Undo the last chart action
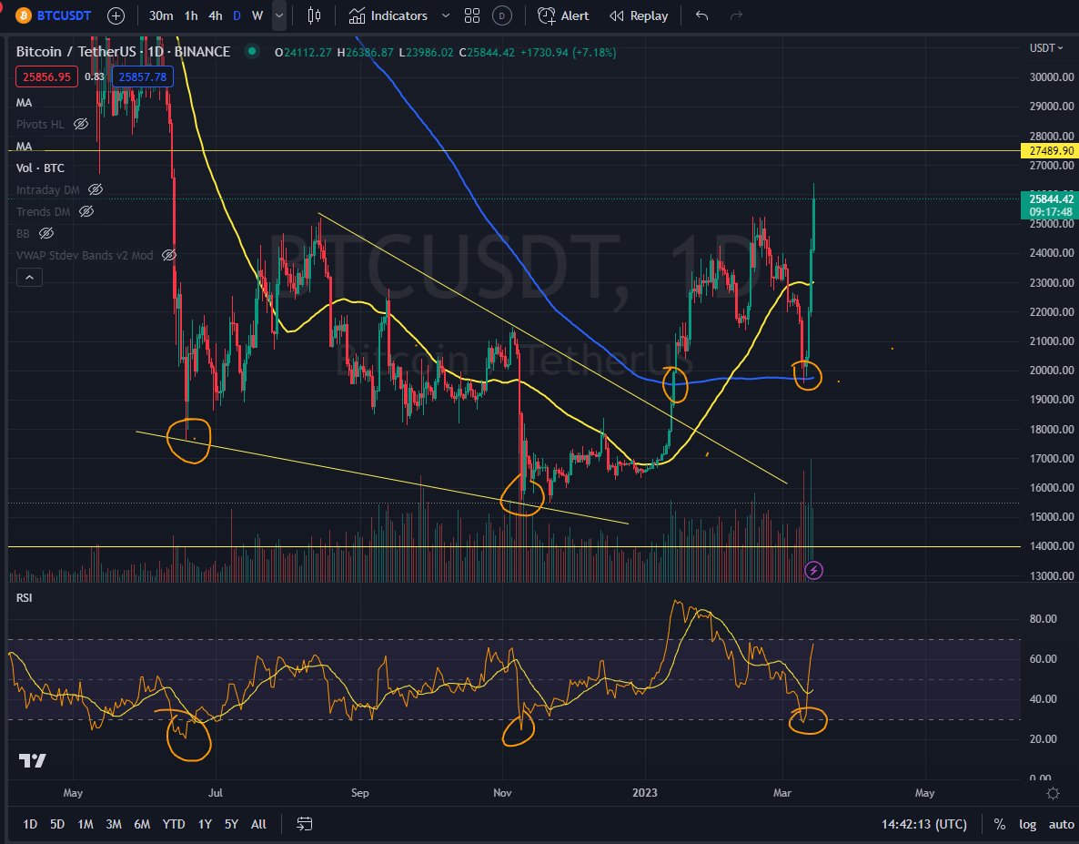Viewport: 1079px width, 844px height. pyautogui.click(x=702, y=15)
